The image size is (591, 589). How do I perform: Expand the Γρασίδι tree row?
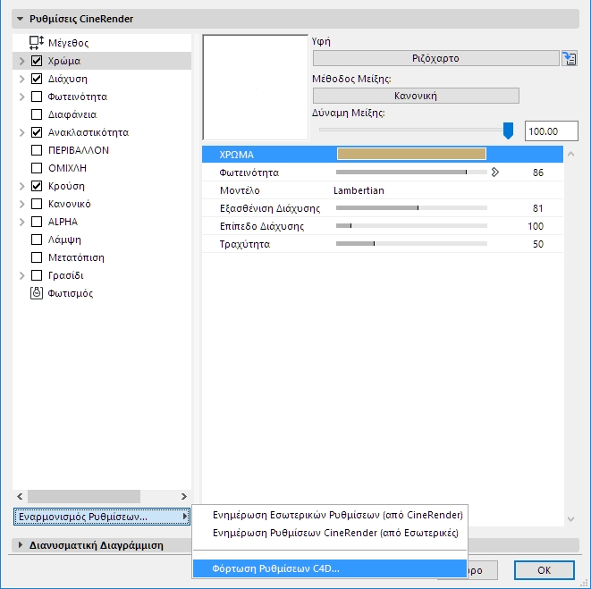point(21,275)
